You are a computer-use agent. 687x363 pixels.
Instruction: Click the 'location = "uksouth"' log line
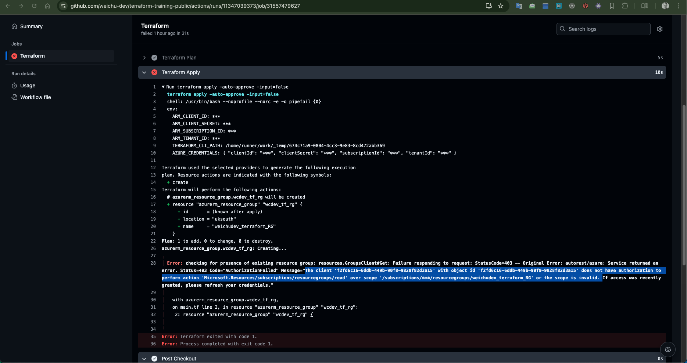coord(207,219)
